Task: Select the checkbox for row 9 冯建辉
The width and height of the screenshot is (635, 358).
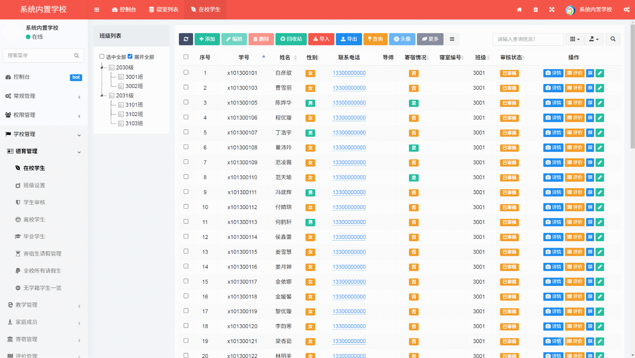Action: [186, 192]
